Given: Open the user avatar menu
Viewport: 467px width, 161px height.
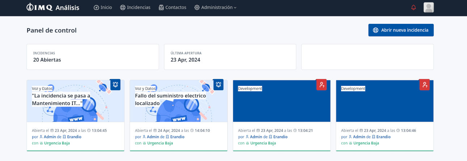Looking at the screenshot, I should click(429, 7).
